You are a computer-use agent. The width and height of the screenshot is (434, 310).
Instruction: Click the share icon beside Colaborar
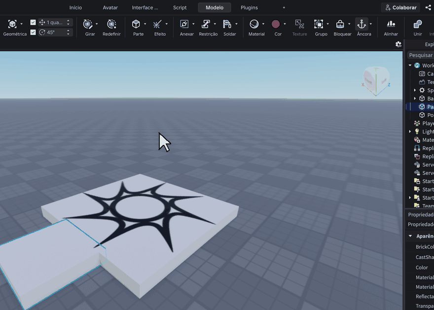click(x=428, y=7)
